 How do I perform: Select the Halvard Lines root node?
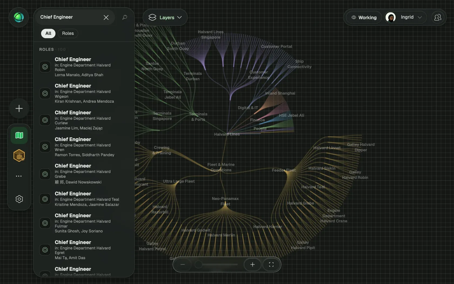227,134
